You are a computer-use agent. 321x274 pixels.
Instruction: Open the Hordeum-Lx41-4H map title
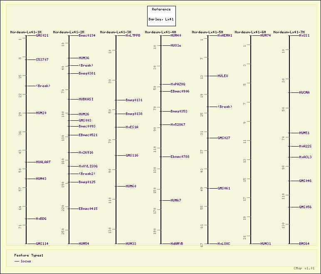tap(160, 32)
